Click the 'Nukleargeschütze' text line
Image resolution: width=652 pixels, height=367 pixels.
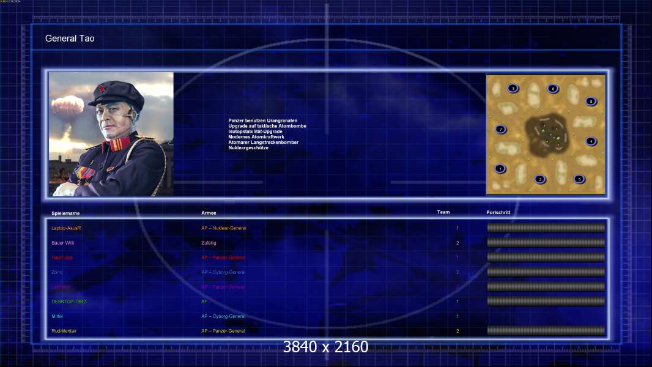click(248, 147)
